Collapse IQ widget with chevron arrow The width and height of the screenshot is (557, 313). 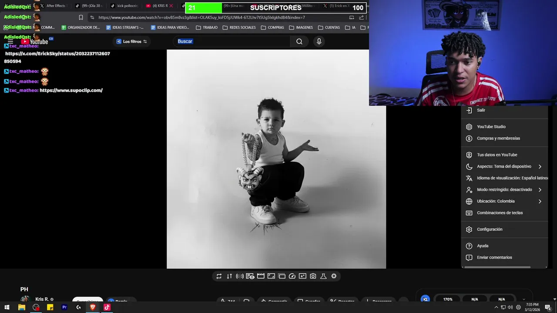pyautogui.click(x=523, y=300)
